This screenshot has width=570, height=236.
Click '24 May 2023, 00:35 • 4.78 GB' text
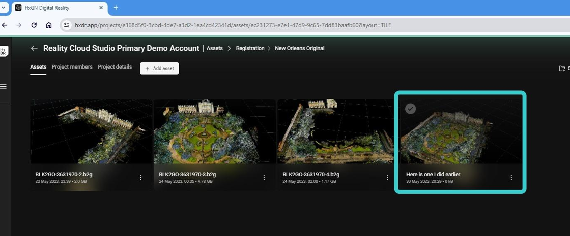click(x=186, y=181)
